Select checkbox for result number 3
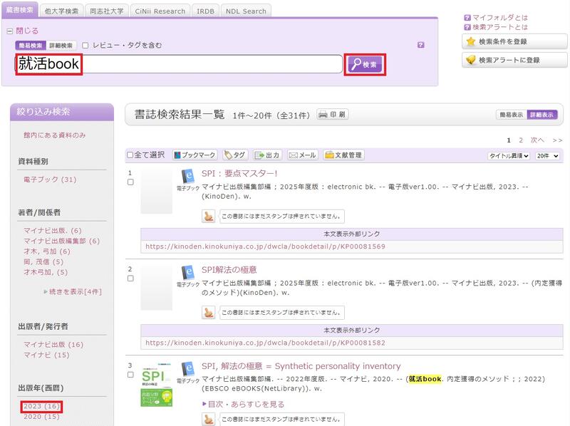This screenshot has height=426, width=570. click(x=130, y=375)
